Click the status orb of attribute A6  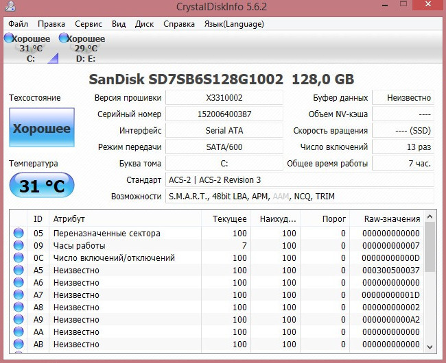[x=19, y=282]
